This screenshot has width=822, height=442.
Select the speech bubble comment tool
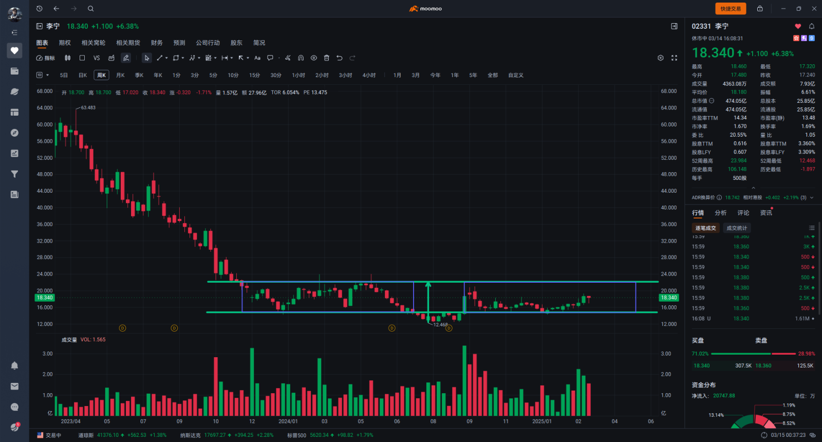tap(270, 58)
